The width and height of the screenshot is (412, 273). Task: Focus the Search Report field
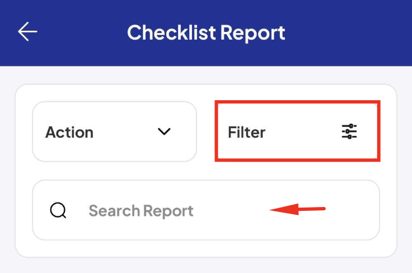[x=206, y=210]
